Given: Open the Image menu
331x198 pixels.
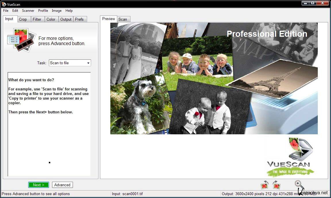Looking at the screenshot, I should tap(57, 11).
